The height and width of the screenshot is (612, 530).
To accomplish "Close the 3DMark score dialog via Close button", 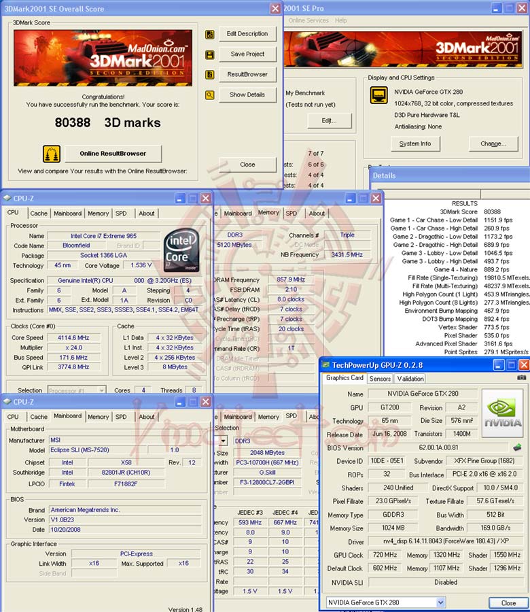I will [247, 165].
